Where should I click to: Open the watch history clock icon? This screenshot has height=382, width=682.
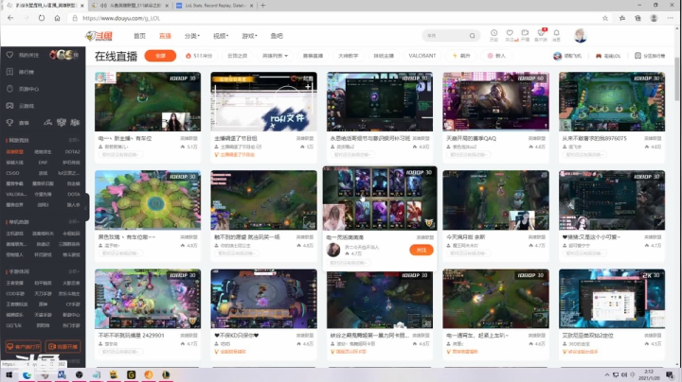point(494,33)
